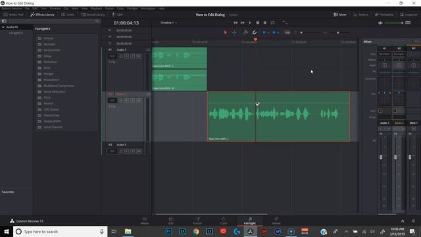
Task: Open the dropdown beside the second blue marker
Action: coord(278,33)
